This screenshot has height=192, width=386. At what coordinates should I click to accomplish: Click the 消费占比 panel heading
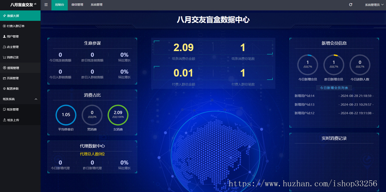pos(92,95)
